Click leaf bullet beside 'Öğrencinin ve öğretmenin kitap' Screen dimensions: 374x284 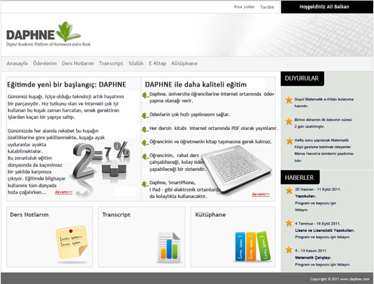pyautogui.click(x=145, y=142)
